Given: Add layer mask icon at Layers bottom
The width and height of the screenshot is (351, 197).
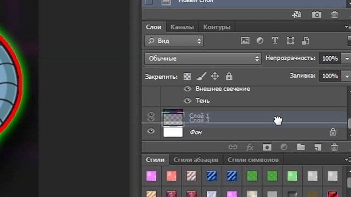Looking at the screenshot, I should click(x=267, y=147).
